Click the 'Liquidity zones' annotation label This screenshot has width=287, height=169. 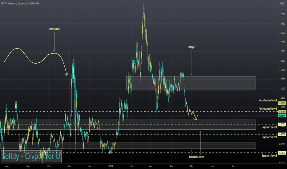(x=196, y=157)
